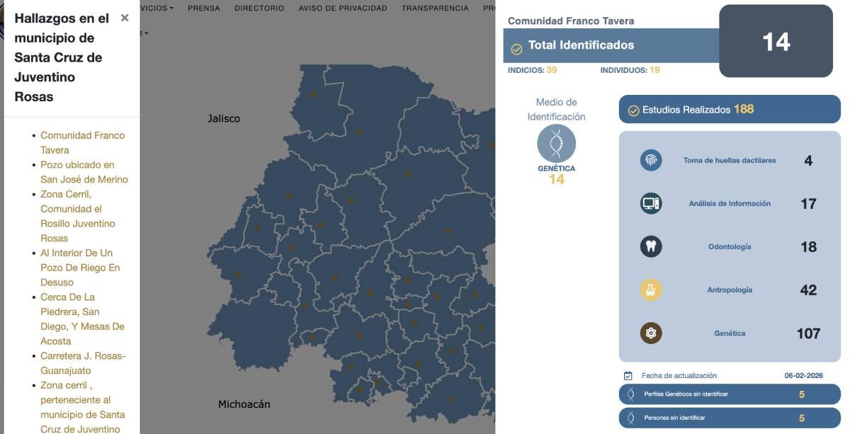Click the Análisis de Información label

[730, 203]
